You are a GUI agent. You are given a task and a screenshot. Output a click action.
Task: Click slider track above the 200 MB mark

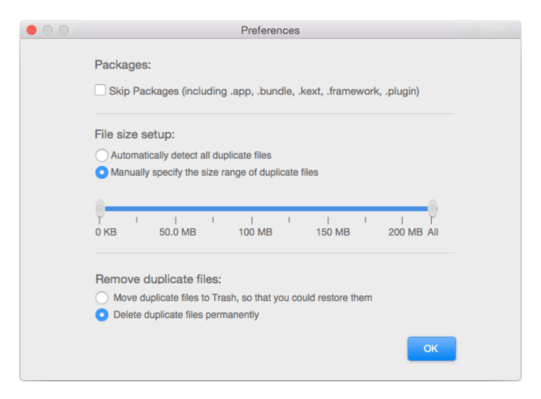[402, 209]
